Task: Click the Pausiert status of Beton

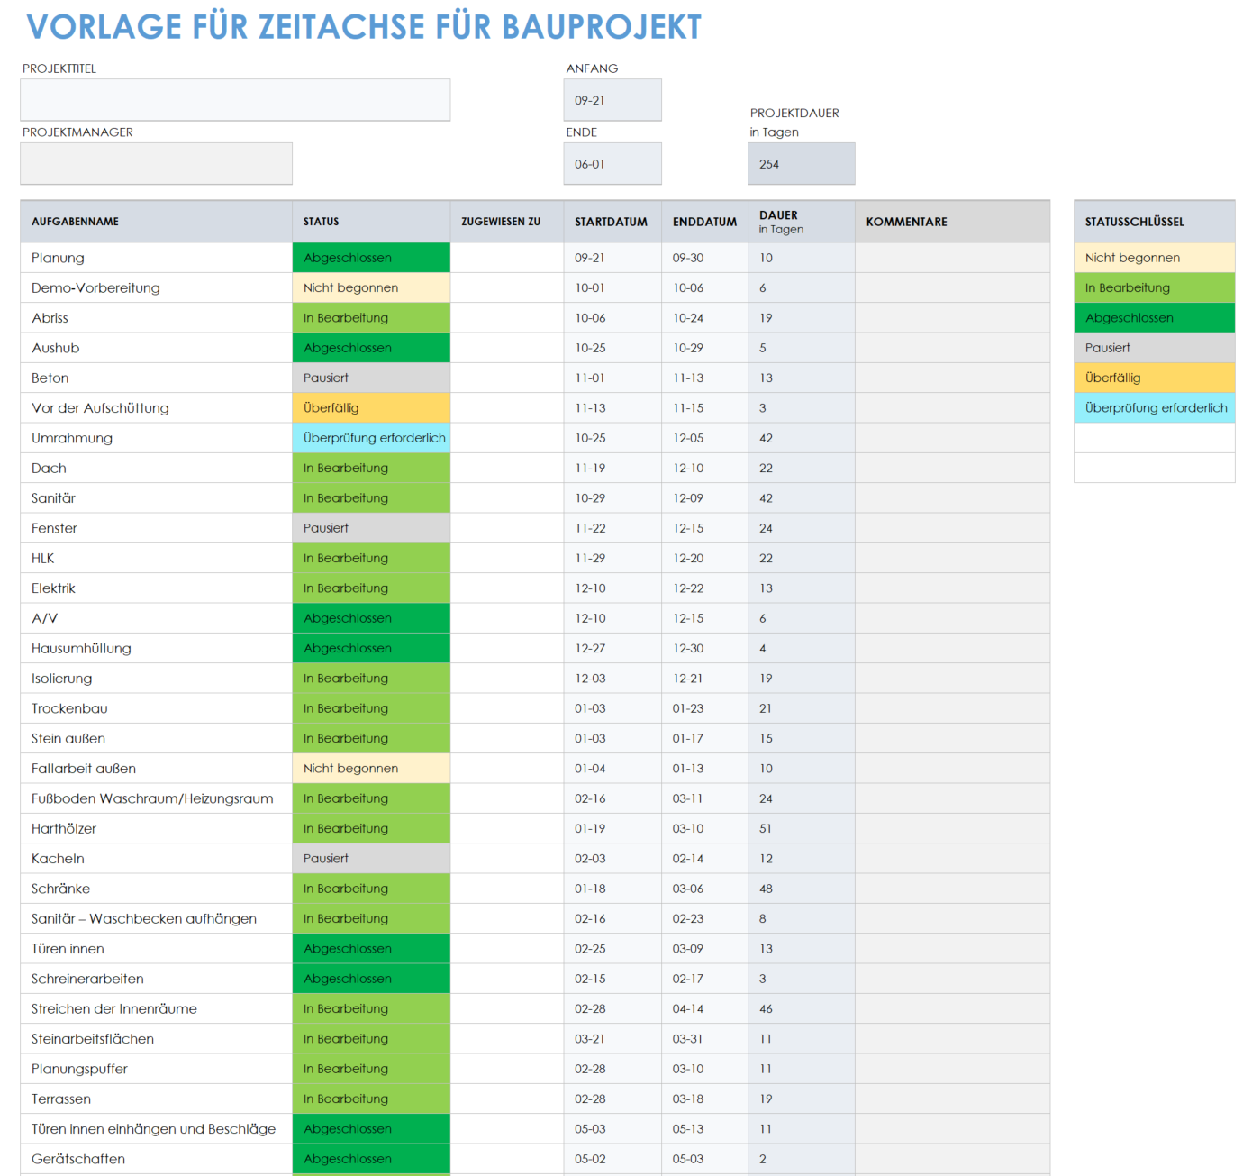Action: (371, 378)
